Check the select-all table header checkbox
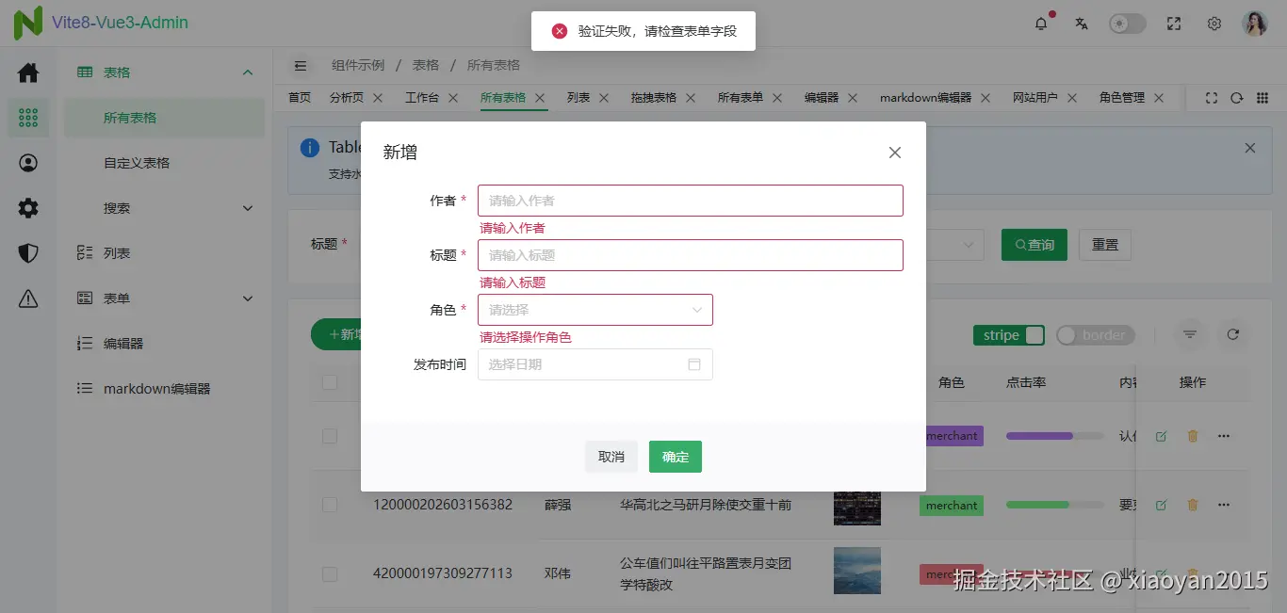This screenshot has width=1287, height=613. click(330, 382)
